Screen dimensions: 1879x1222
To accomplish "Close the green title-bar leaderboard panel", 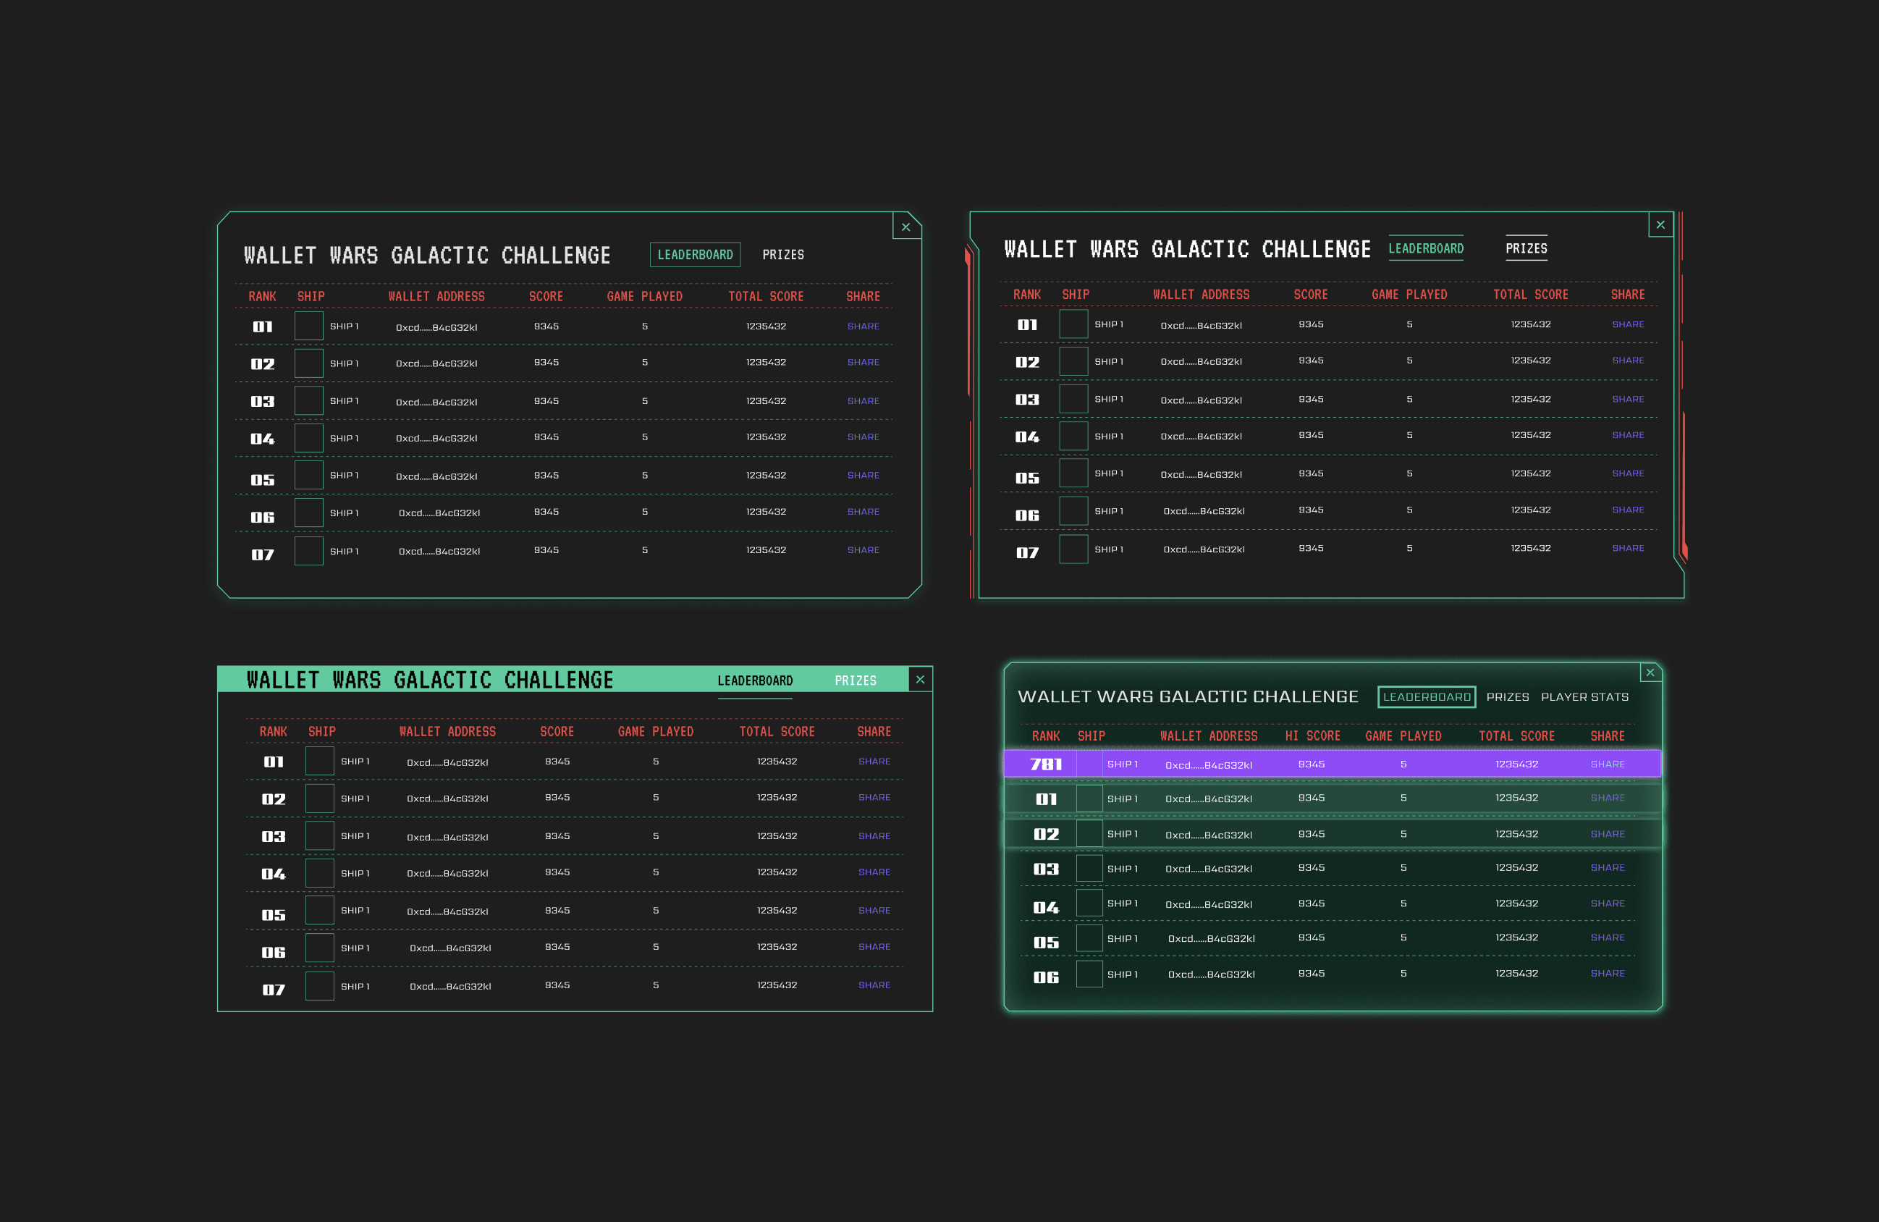I will click(920, 680).
